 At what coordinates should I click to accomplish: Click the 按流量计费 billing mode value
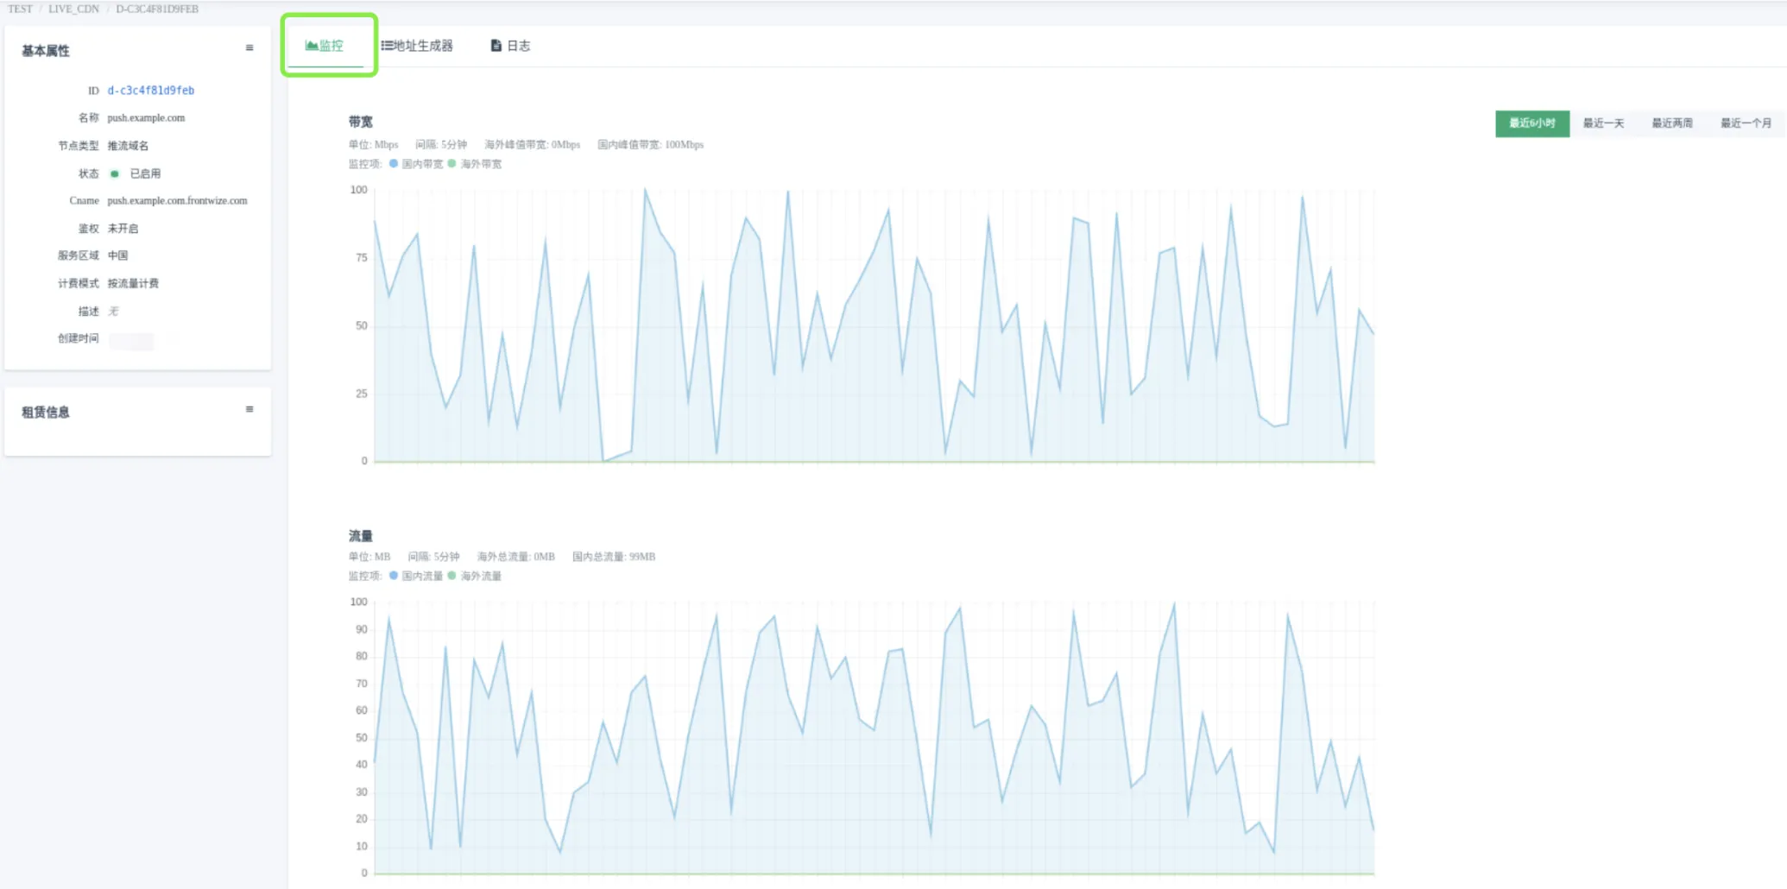tap(133, 283)
